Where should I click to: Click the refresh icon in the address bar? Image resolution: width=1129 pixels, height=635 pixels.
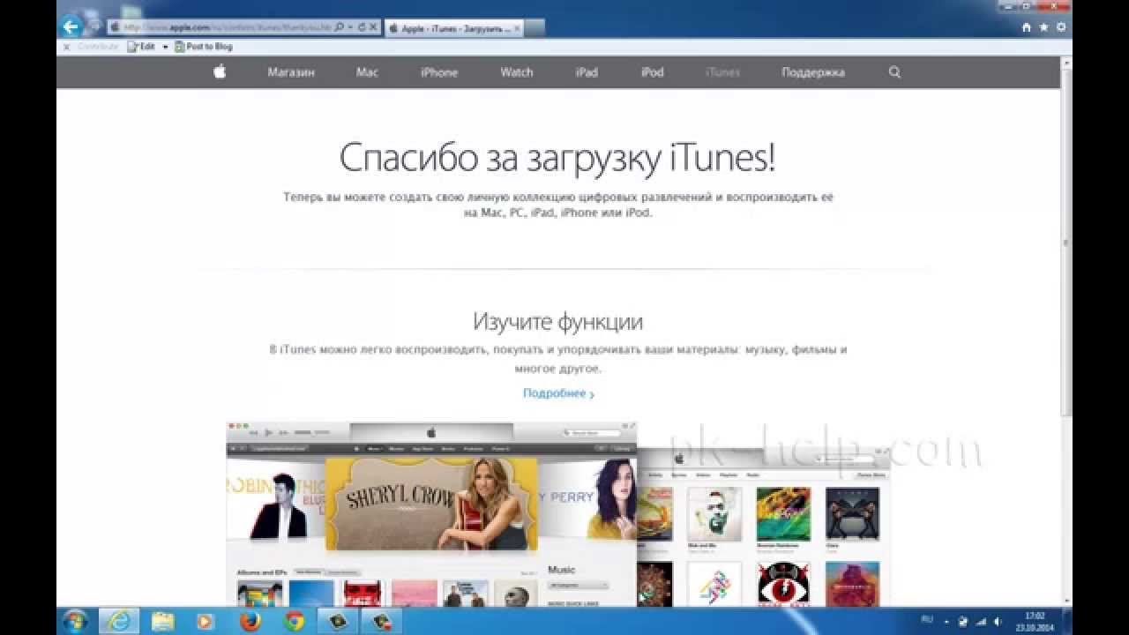point(361,28)
